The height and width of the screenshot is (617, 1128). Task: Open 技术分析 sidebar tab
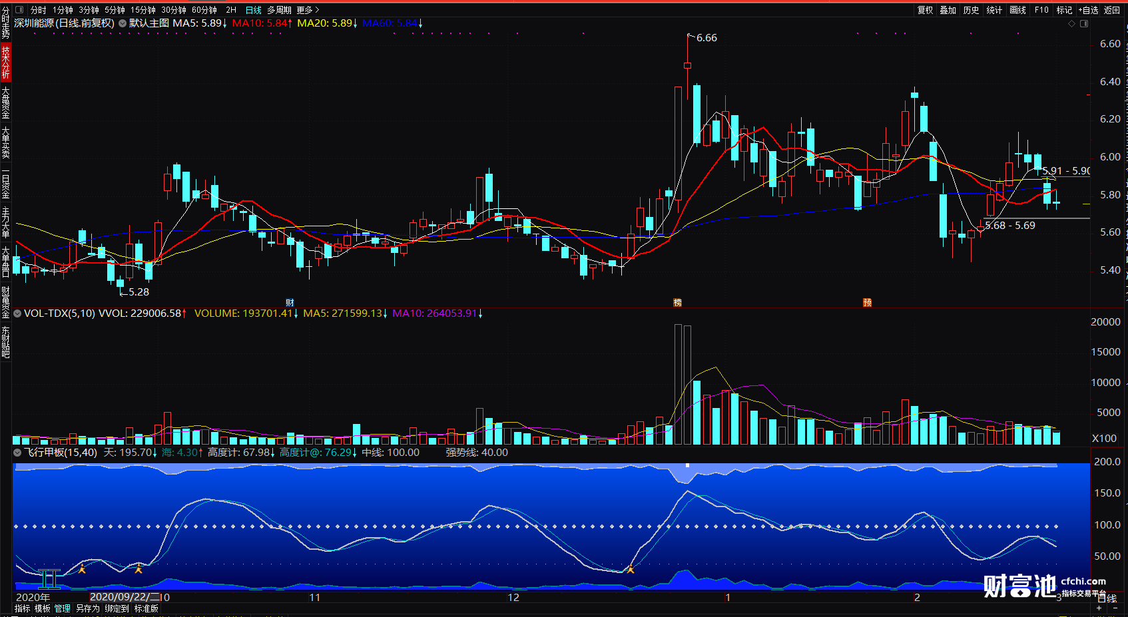coord(5,63)
